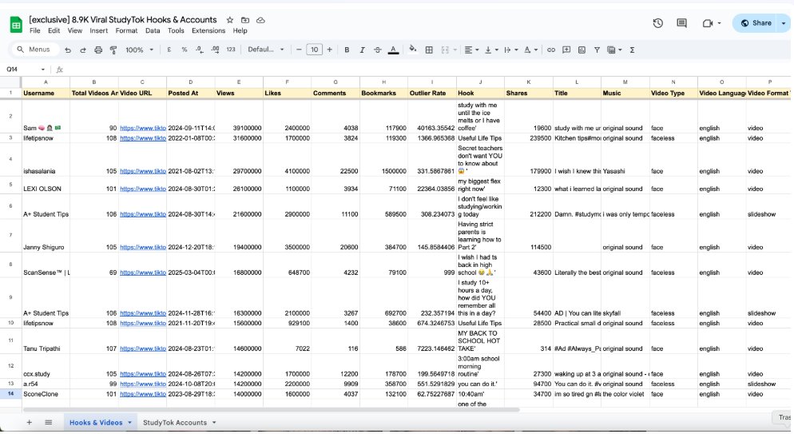The width and height of the screenshot is (794, 434).
Task: Switch to the StudyTok Accounts sheet tab
Action: tap(174, 422)
